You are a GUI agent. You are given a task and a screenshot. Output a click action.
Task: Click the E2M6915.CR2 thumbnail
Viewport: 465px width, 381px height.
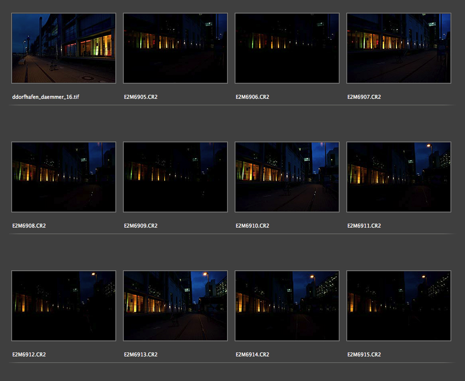(399, 306)
